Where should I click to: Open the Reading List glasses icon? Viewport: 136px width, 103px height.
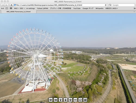(2, 8)
